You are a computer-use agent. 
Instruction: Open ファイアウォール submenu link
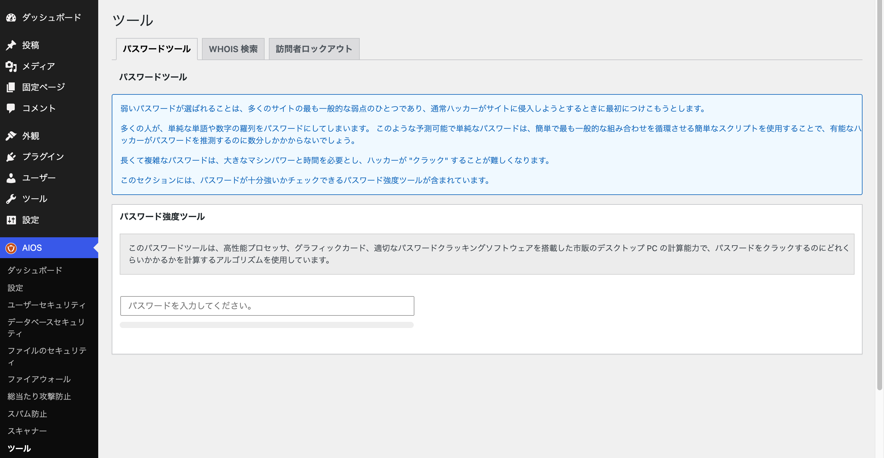[39, 379]
